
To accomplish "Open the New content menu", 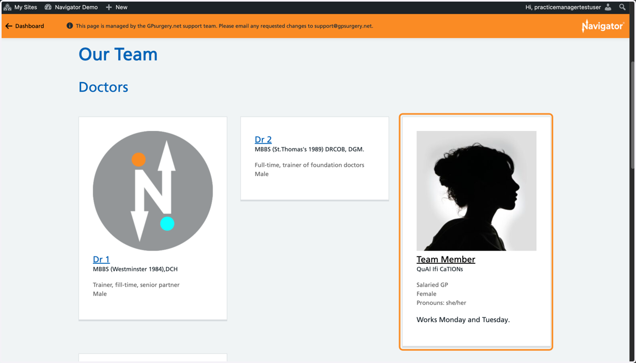I will tap(117, 7).
